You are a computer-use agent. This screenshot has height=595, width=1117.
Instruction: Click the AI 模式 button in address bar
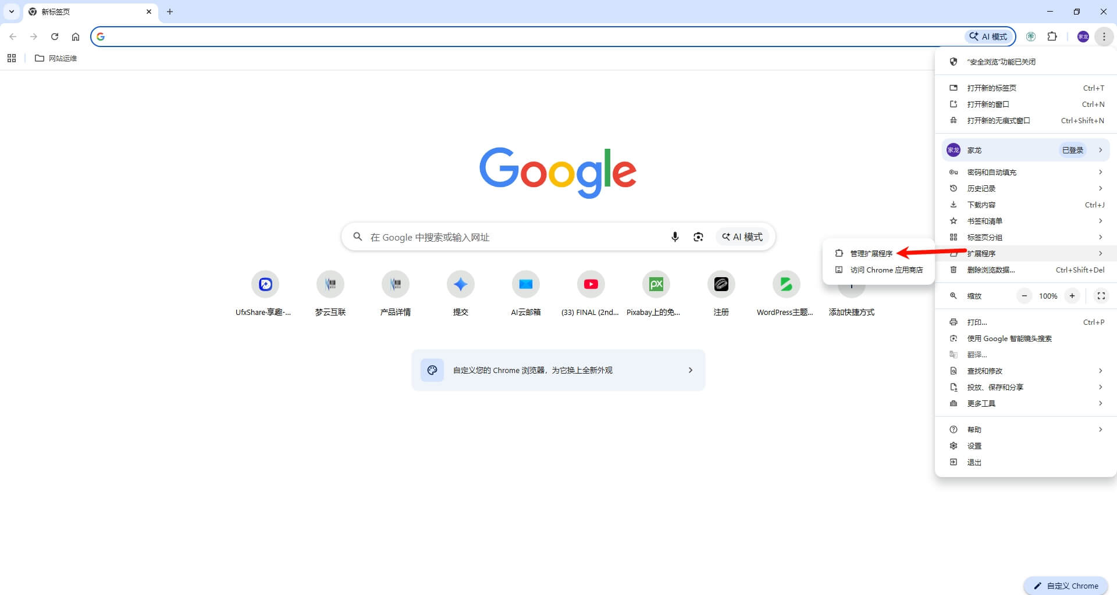tap(987, 36)
